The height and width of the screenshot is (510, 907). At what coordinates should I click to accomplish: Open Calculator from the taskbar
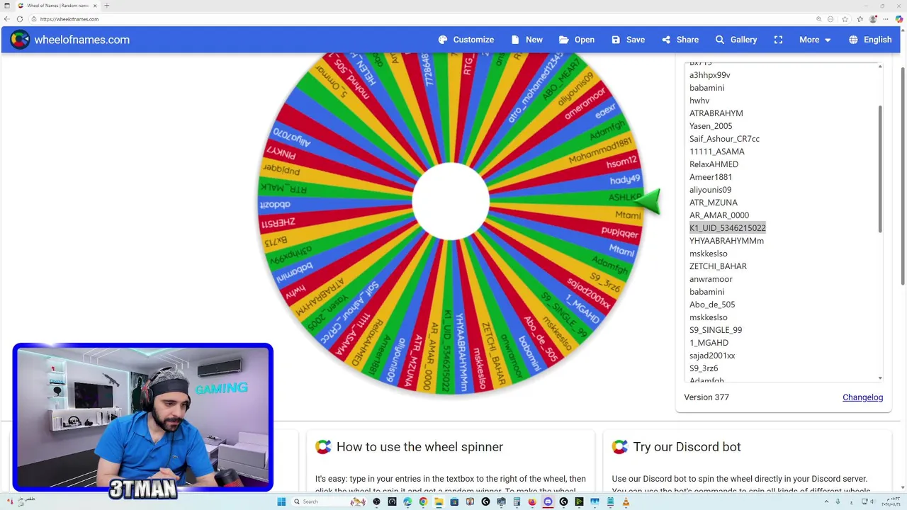coord(517,501)
